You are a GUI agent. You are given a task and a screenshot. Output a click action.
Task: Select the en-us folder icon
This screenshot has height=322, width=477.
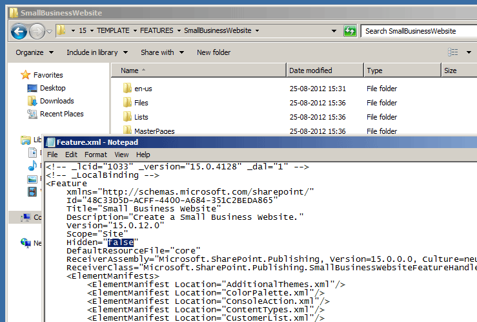(x=127, y=89)
